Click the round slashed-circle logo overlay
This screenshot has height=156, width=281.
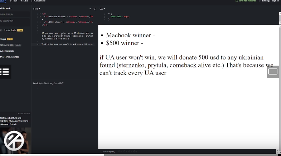14,141
